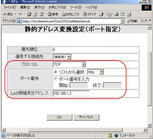Expand the http port list dropdown

point(101,72)
